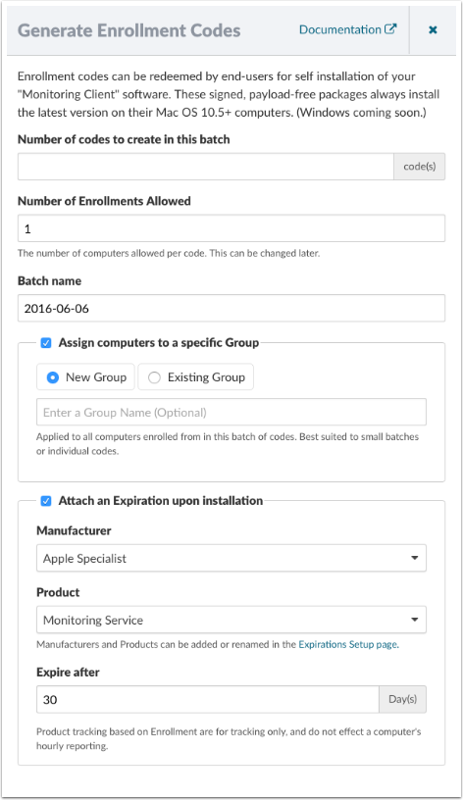
Task: Open the Manufacturer dropdown showing Apple Specialist
Action: pyautogui.click(x=231, y=558)
